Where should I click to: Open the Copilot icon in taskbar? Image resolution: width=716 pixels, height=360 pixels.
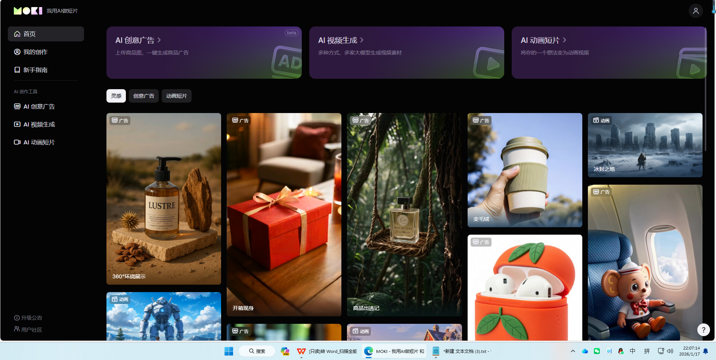285,351
